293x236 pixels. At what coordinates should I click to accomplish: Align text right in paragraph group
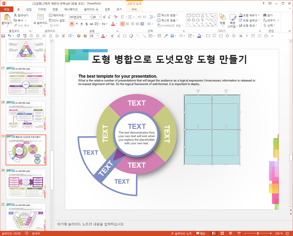tap(132, 24)
